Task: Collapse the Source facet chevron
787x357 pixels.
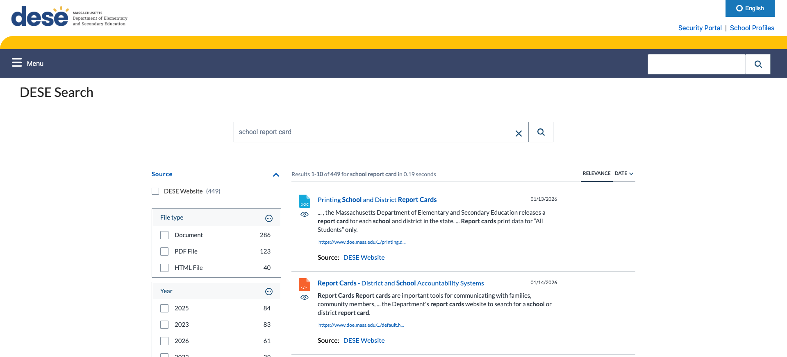Action: (x=276, y=175)
